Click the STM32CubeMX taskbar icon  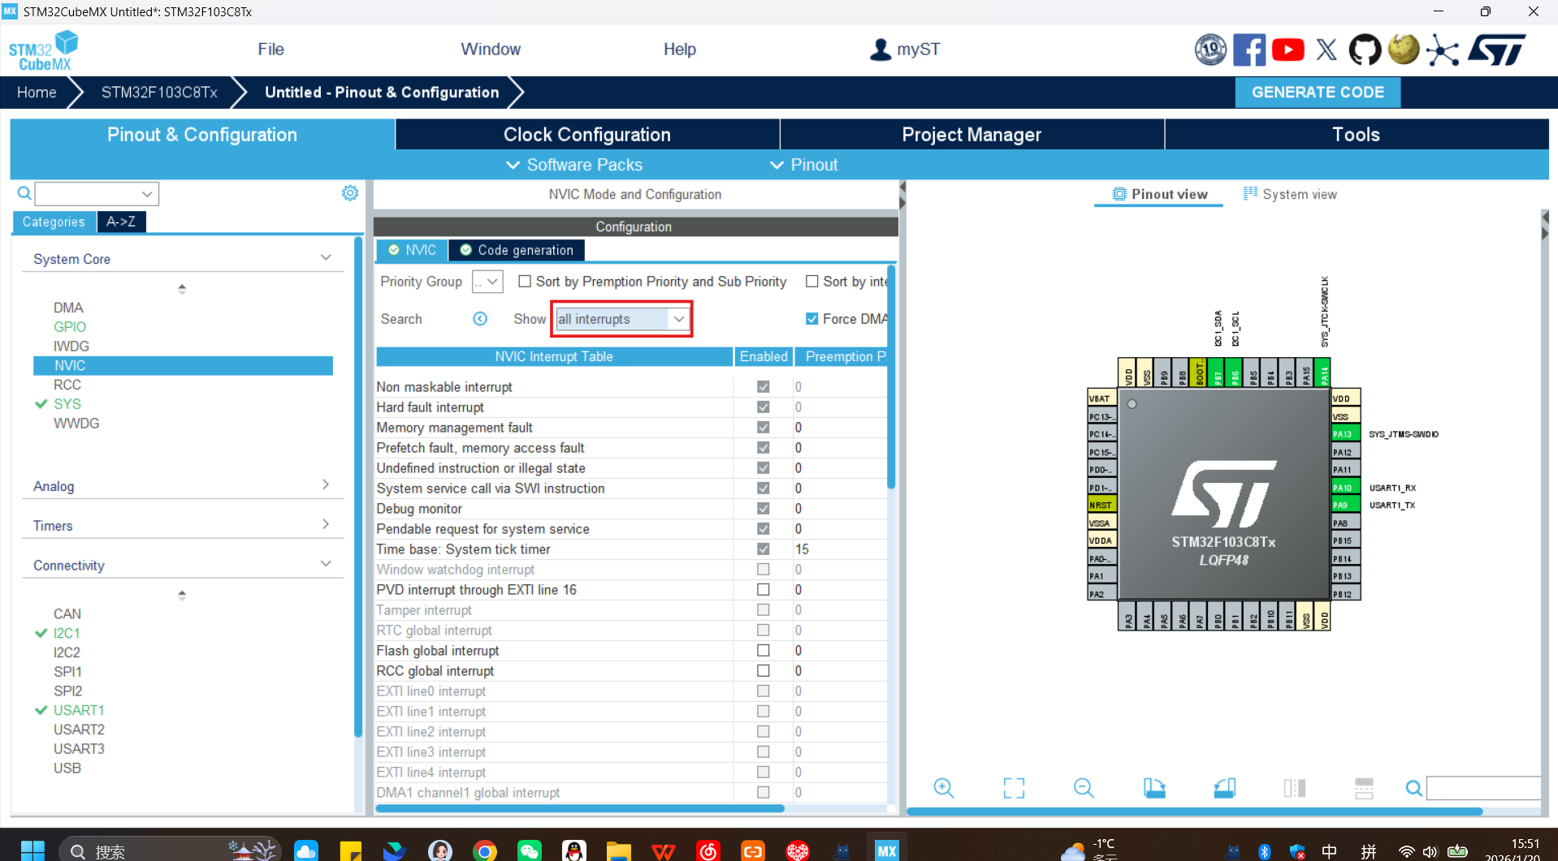(887, 850)
